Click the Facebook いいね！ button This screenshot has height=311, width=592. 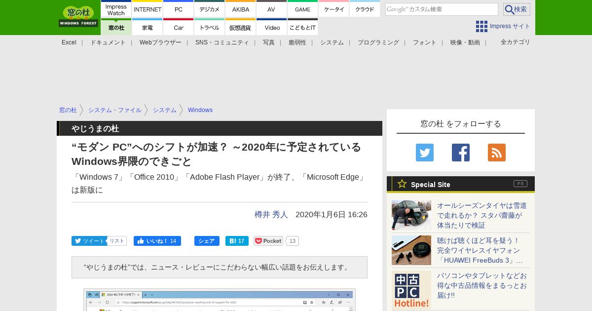pos(157,241)
